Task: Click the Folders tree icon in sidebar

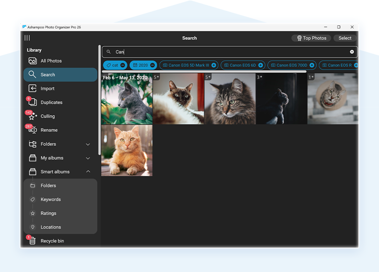Action: [32, 144]
